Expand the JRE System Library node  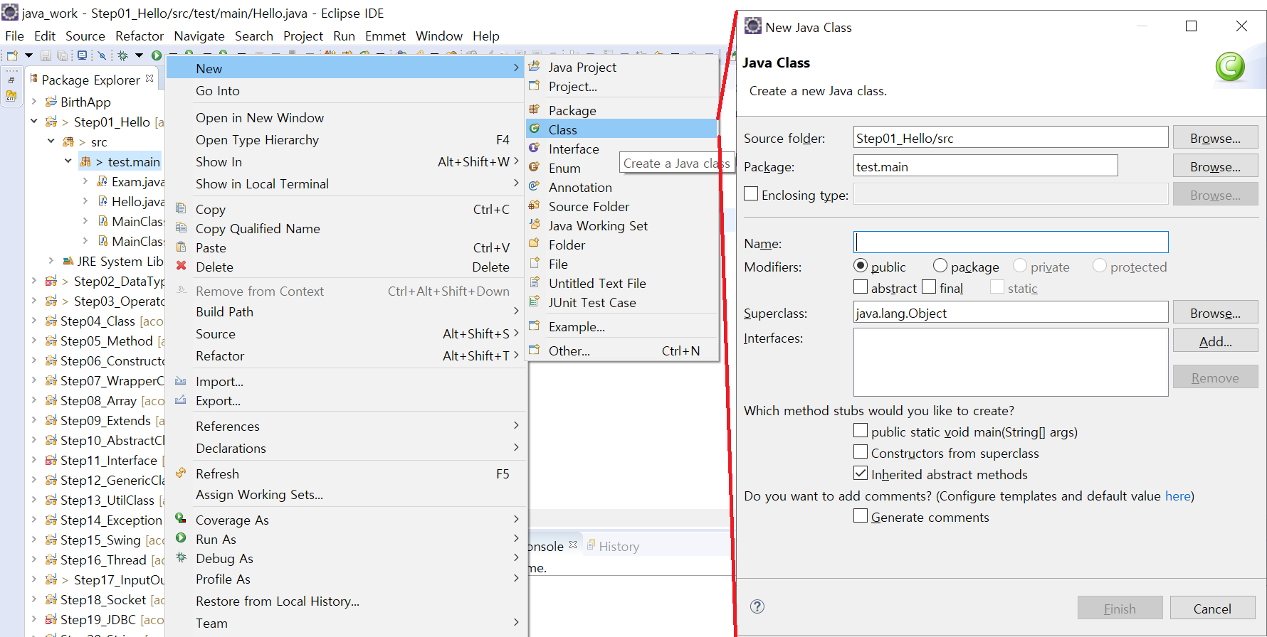[51, 261]
